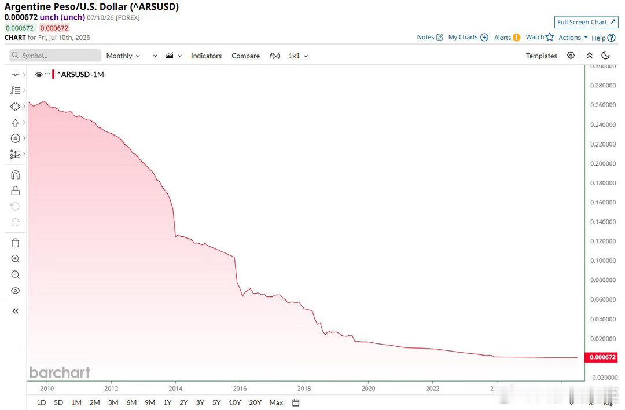Select the 1D time range

(x=41, y=403)
